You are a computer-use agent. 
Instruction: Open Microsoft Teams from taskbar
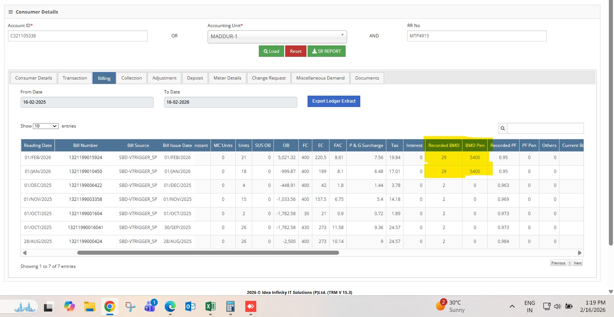[x=150, y=306]
